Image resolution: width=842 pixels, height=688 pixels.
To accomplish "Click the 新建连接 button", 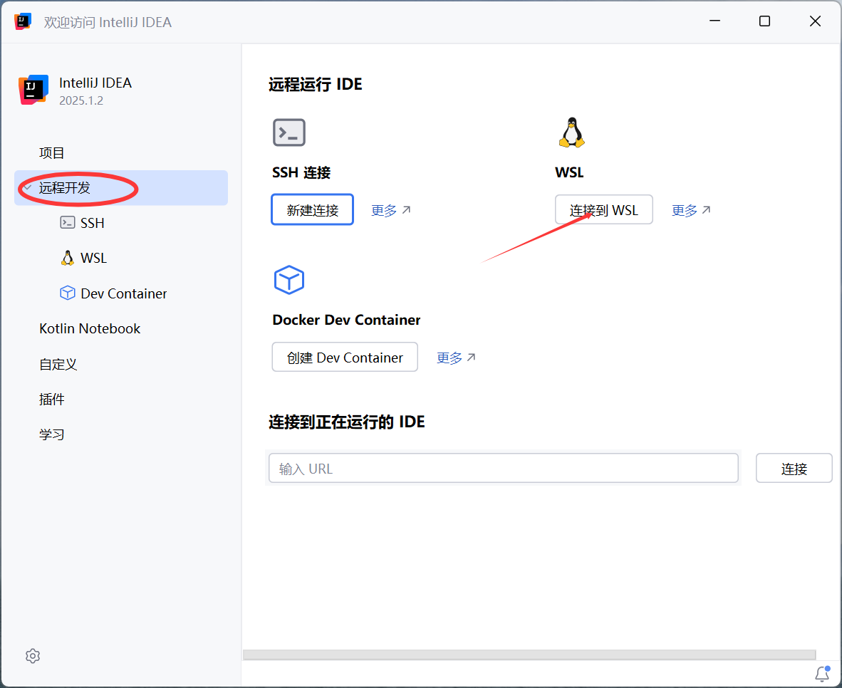I will click(x=312, y=209).
